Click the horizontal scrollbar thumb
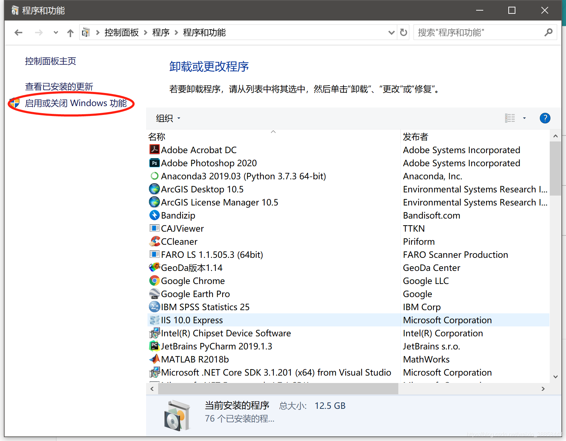Image resolution: width=566 pixels, height=441 pixels. 278,389
